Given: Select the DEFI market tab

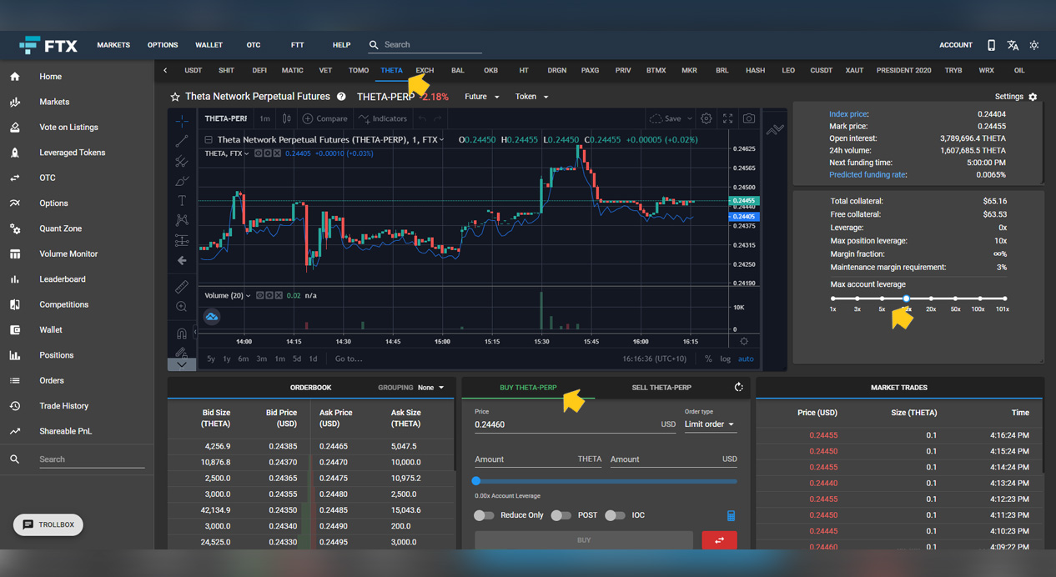Looking at the screenshot, I should click(259, 71).
